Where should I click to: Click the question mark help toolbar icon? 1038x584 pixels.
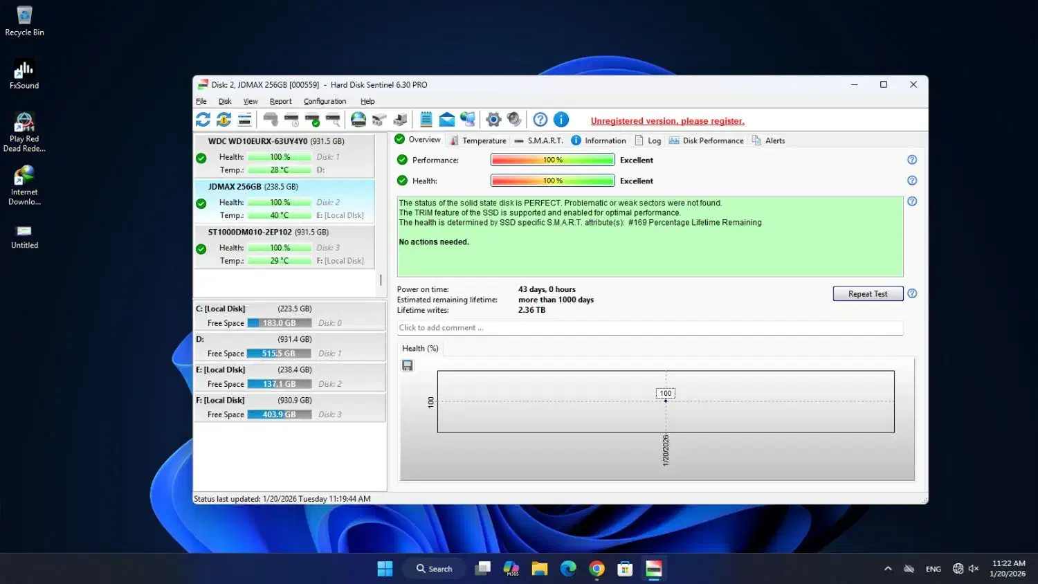click(x=540, y=120)
